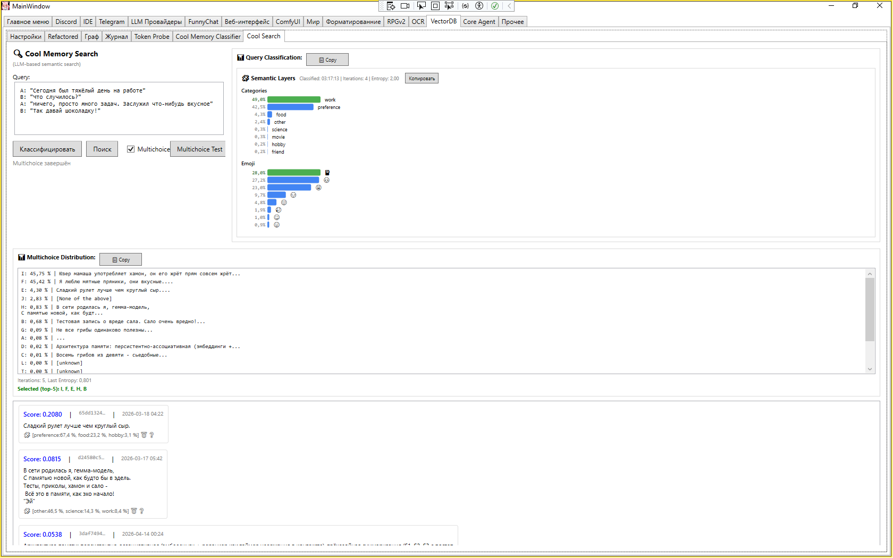Viewport: 893px width, 558px height.
Task: Click the green checkmark status icon
Action: coord(495,6)
